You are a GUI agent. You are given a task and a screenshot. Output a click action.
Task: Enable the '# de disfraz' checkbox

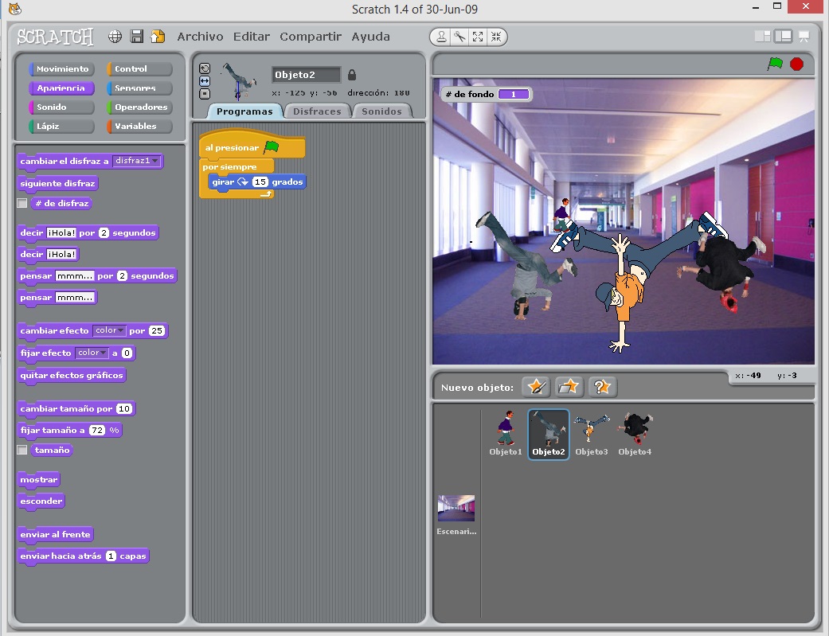23,203
